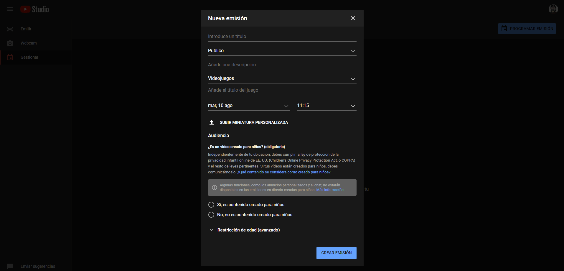Click the upload thumbnail arrow icon
Viewport: 564px width, 271px height.
212,122
